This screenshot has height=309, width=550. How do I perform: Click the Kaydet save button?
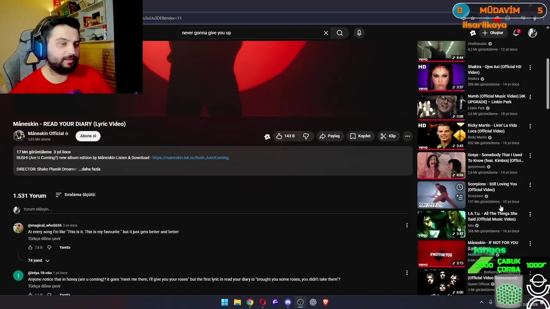[360, 136]
